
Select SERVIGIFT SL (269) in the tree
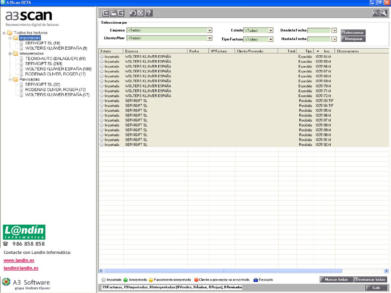tap(44, 64)
